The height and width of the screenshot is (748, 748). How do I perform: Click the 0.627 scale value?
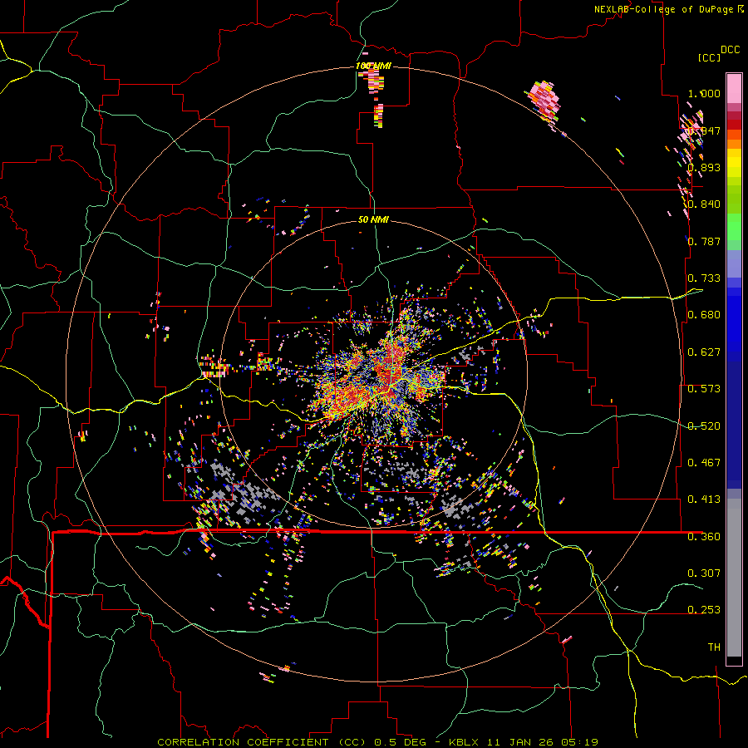click(x=704, y=352)
